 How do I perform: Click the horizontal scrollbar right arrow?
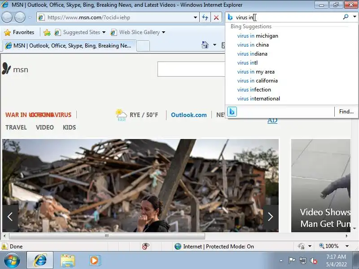pyautogui.click(x=346, y=236)
